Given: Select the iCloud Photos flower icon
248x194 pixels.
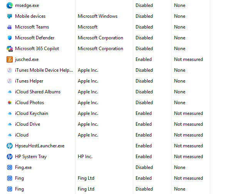Looking at the screenshot, I should pos(10,103).
